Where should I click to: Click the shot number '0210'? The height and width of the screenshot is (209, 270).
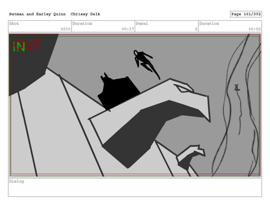(66, 29)
